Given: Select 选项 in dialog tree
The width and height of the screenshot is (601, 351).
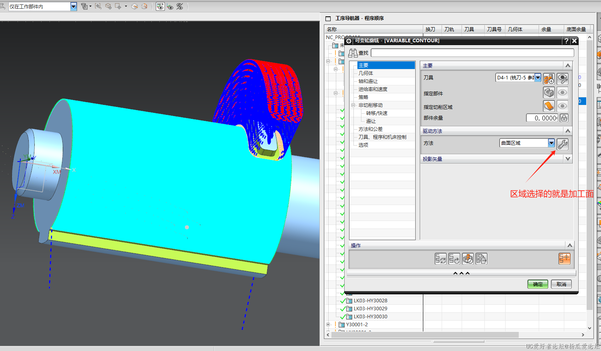Looking at the screenshot, I should pos(363,145).
